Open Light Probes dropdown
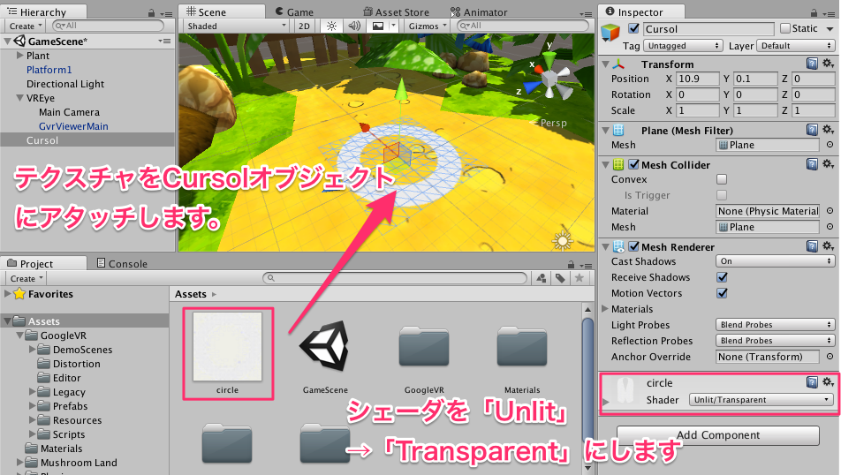 (775, 324)
